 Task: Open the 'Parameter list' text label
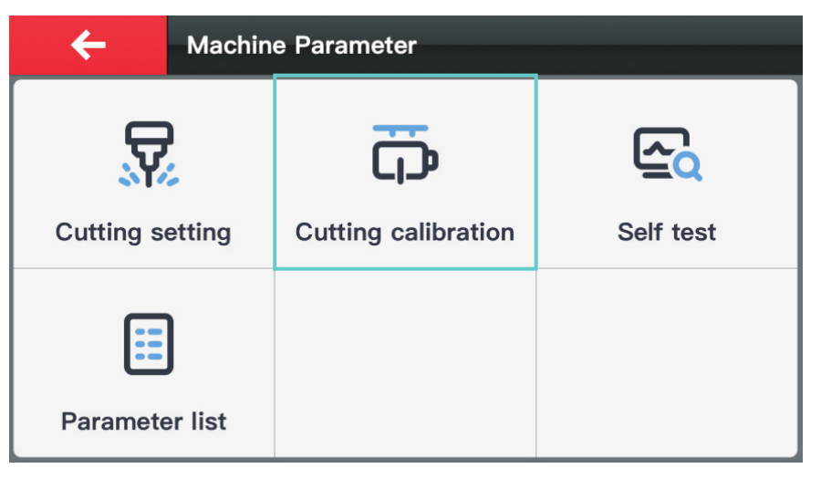click(x=143, y=422)
